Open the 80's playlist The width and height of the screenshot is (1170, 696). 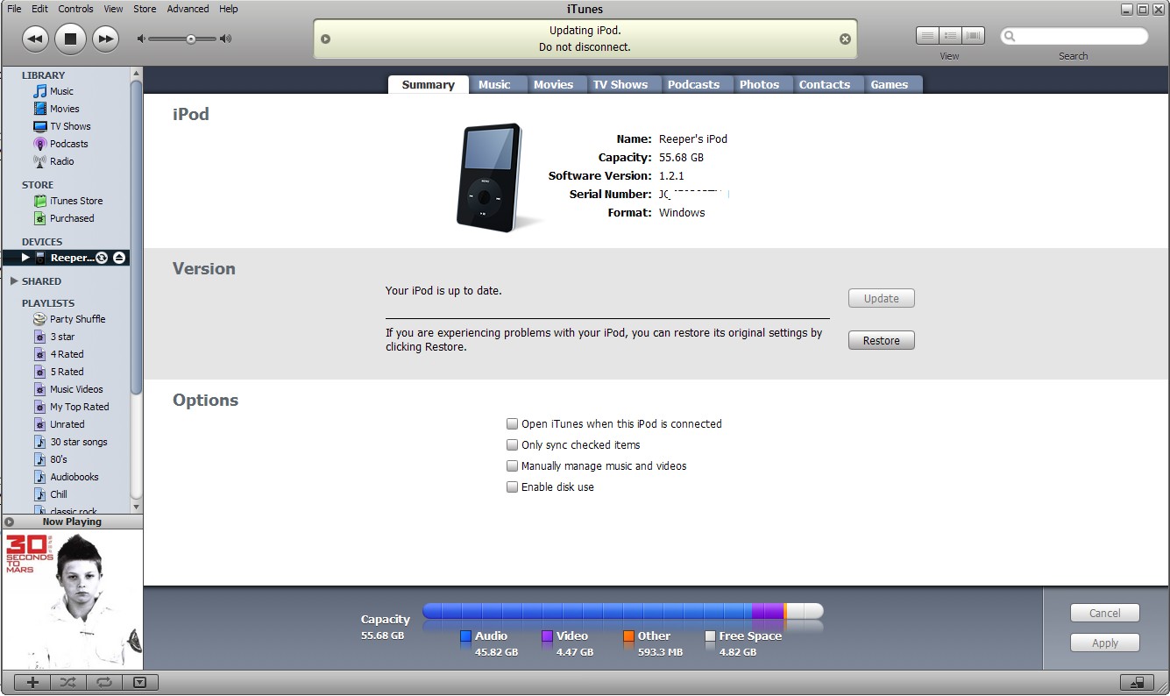pos(58,459)
